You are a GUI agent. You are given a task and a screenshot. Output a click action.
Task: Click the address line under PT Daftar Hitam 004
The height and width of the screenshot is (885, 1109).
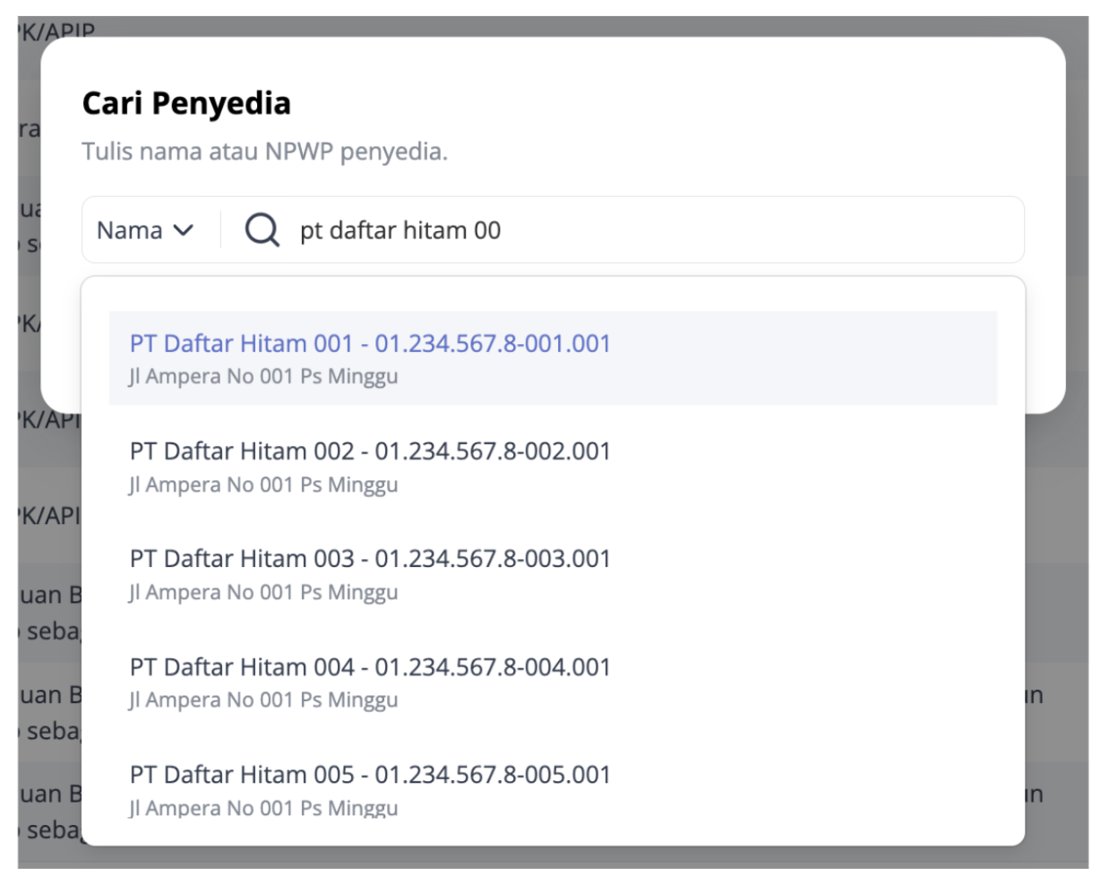[263, 700]
